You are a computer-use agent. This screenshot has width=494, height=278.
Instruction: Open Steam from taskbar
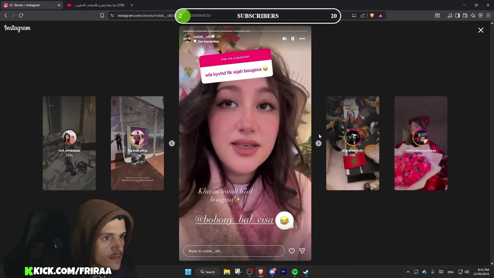click(x=306, y=272)
